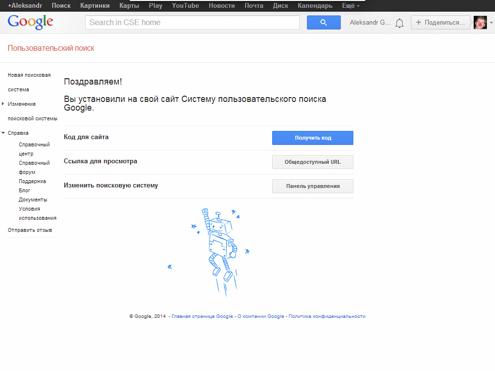The width and height of the screenshot is (495, 371).
Task: Select Новая поисковая система in sidebar
Action: click(29, 82)
